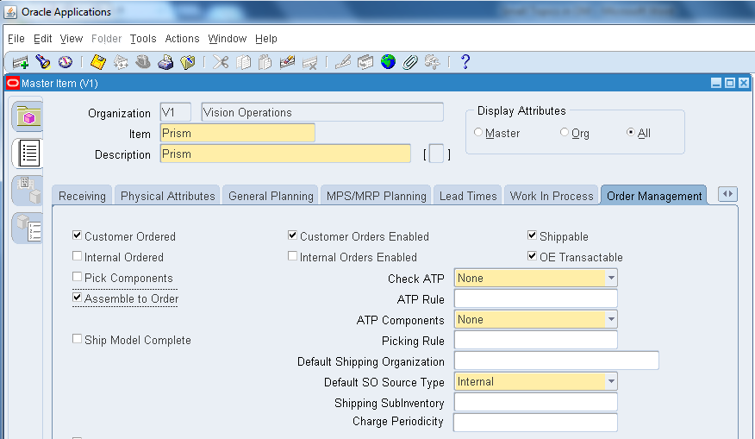The width and height of the screenshot is (755, 439).
Task: Open the View menu
Action: [72, 39]
